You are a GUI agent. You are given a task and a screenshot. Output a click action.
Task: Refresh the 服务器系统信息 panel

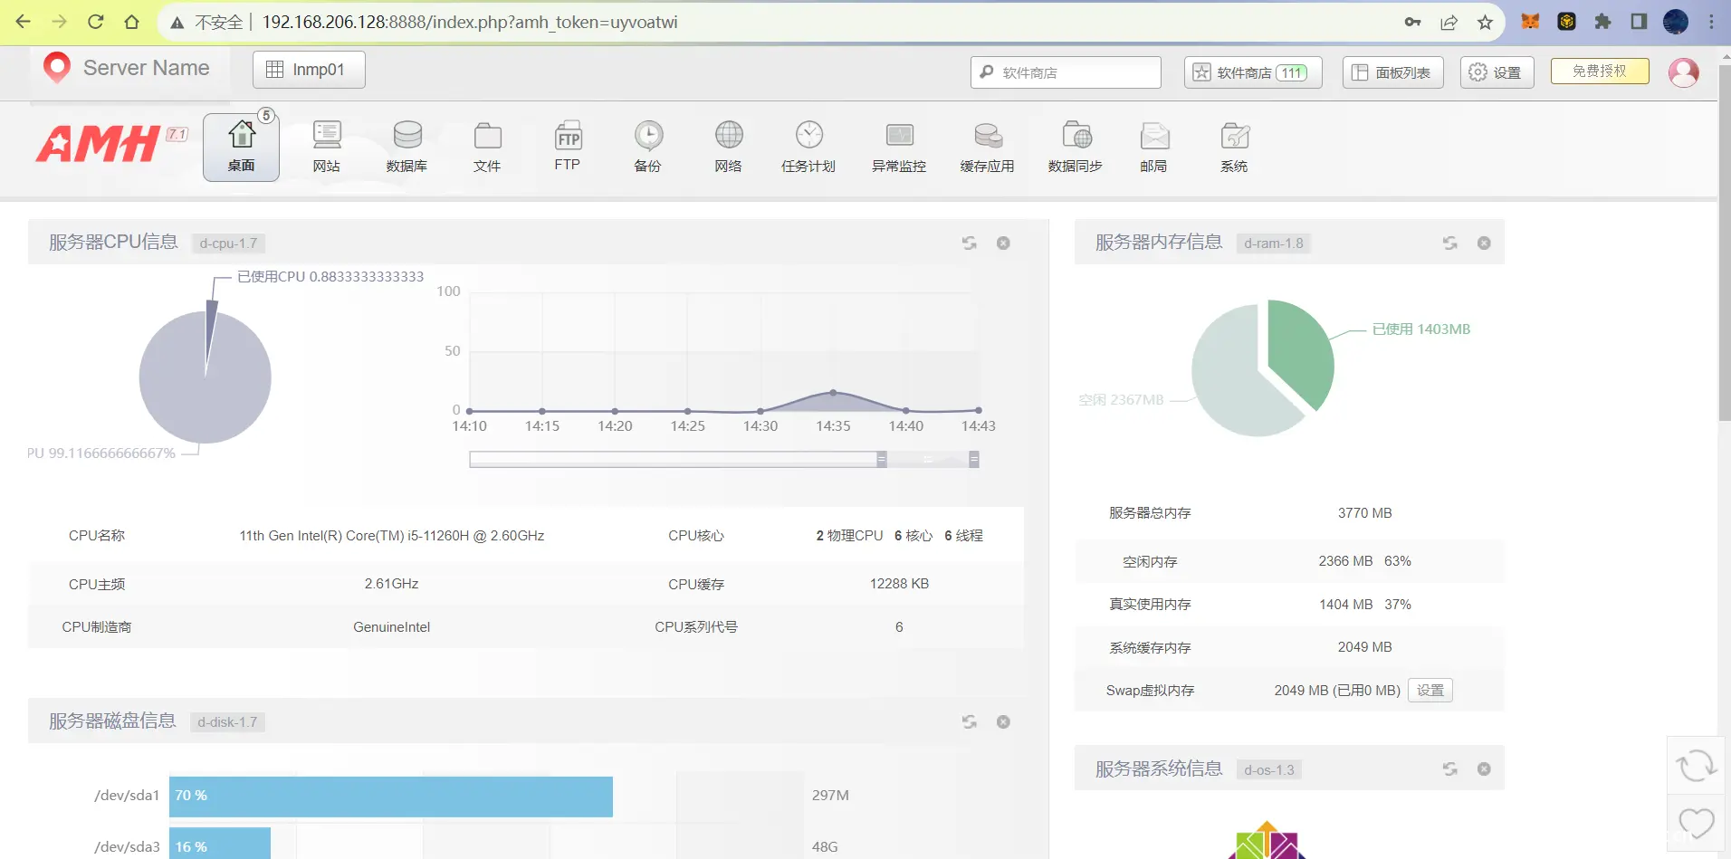[1450, 768]
